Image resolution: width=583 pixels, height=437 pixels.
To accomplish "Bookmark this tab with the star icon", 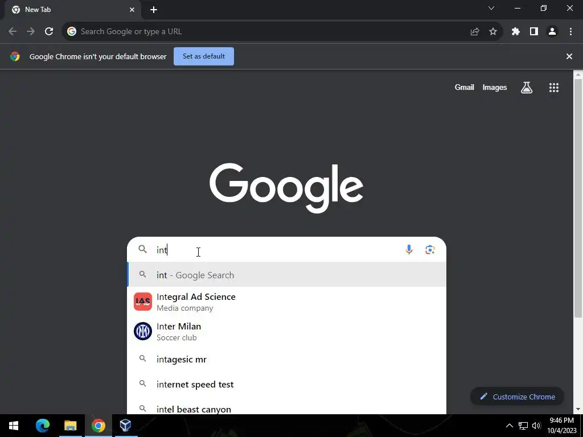I will [x=493, y=32].
